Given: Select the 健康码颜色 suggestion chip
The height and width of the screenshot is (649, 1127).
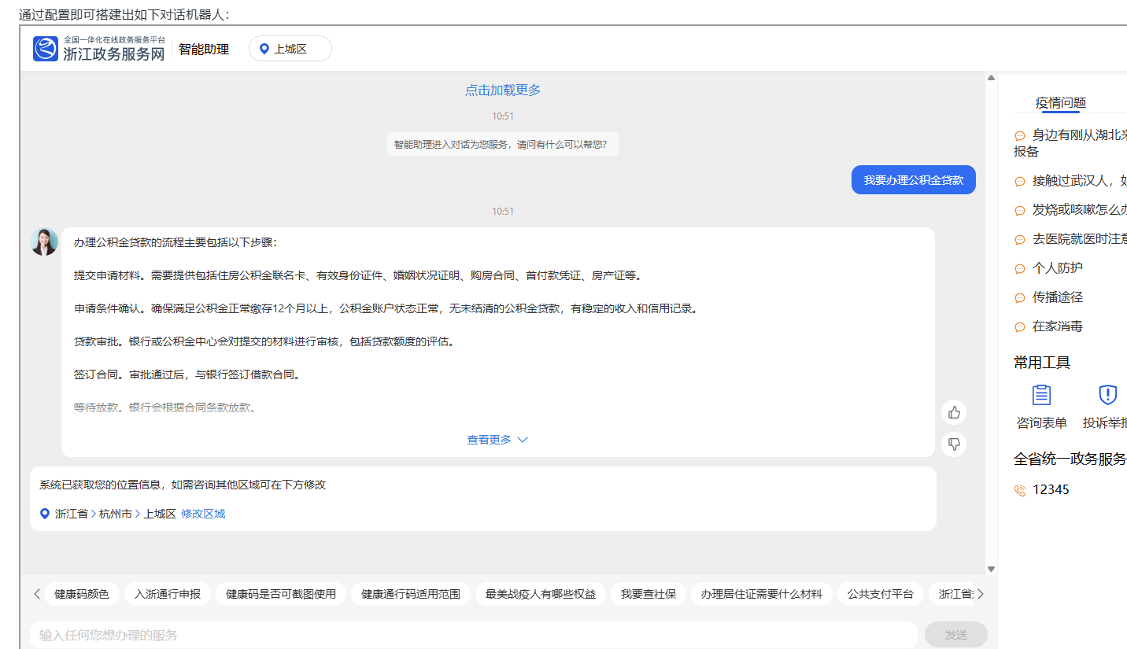Looking at the screenshot, I should [82, 594].
